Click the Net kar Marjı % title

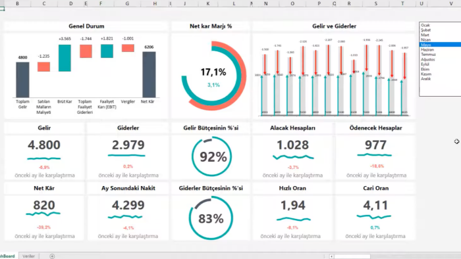211,26
